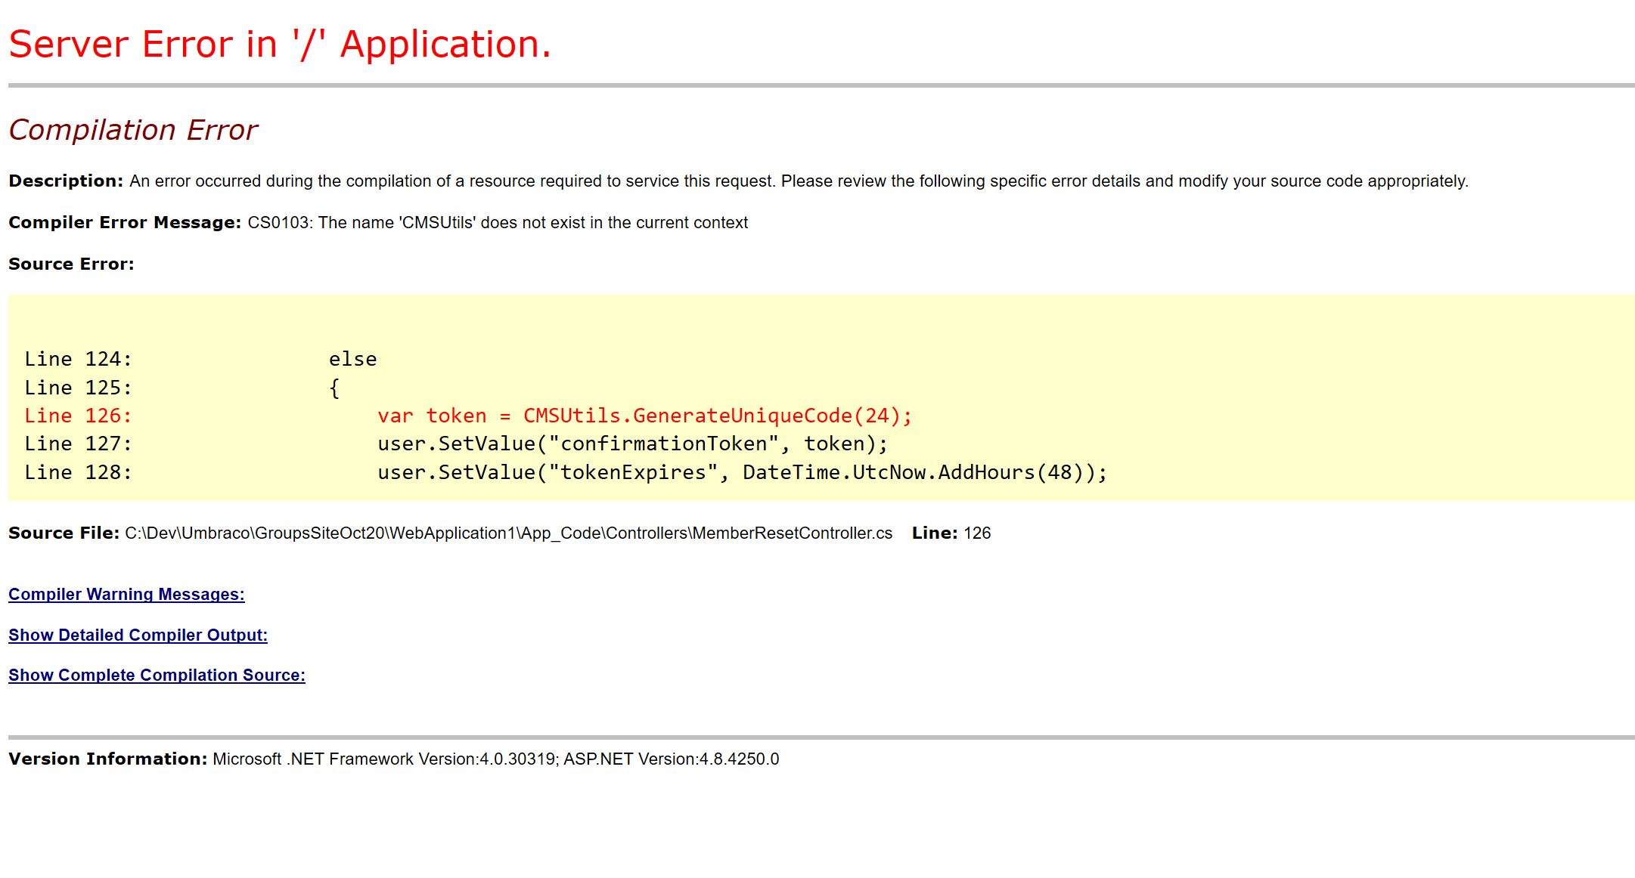
Task: Click the 'Source Error:' label
Action: [71, 264]
